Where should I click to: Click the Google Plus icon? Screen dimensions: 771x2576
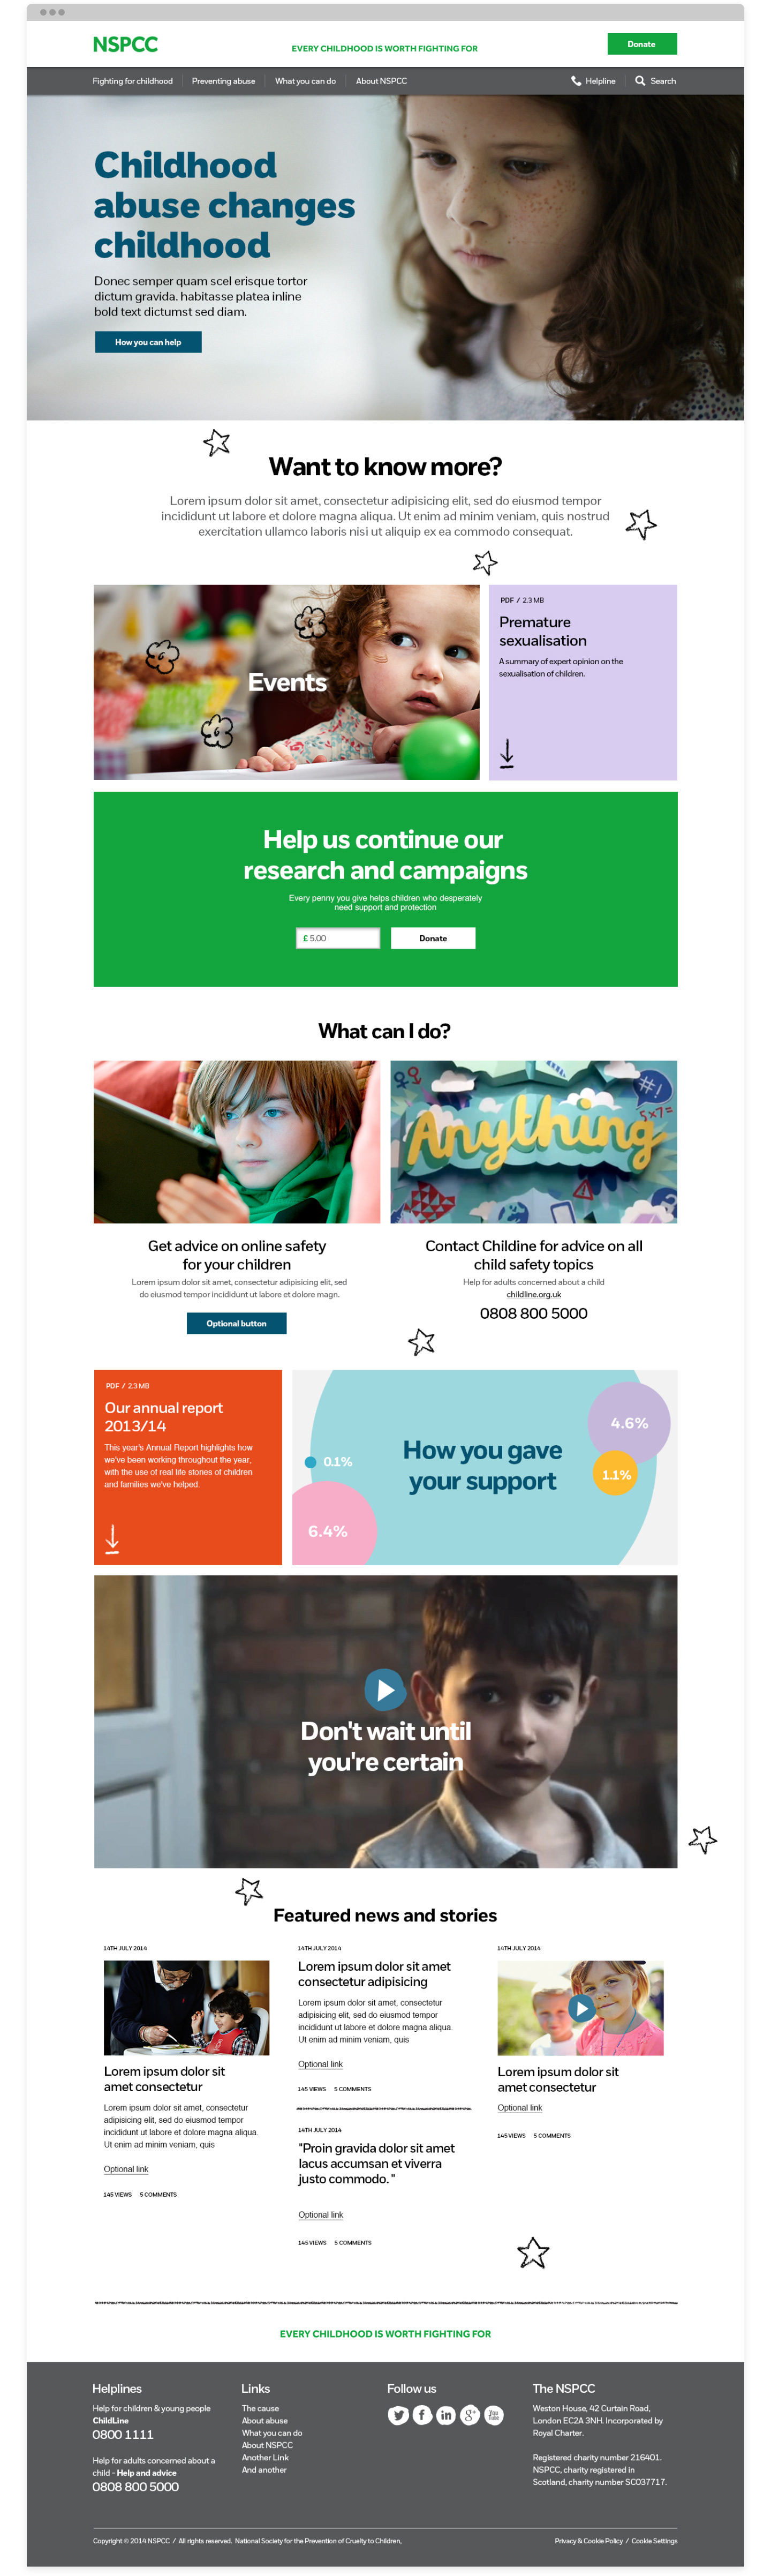coord(470,2415)
